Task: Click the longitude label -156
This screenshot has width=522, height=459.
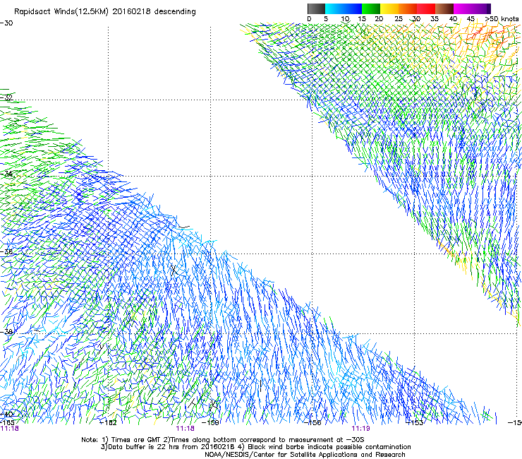Action: coord(312,423)
